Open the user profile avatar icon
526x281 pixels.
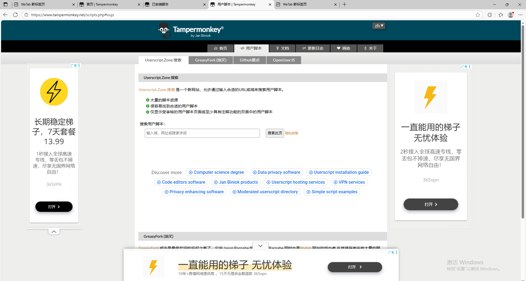(511, 15)
